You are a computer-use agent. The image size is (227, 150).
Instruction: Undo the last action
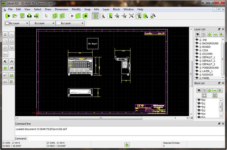click(55, 16)
